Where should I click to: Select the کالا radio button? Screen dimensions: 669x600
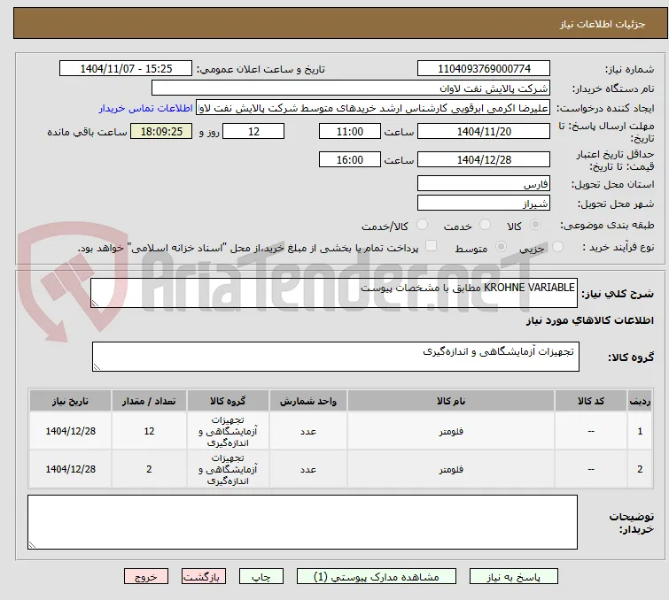[535, 225]
